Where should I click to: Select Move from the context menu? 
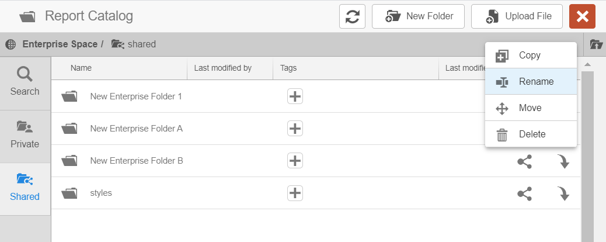tap(530, 108)
